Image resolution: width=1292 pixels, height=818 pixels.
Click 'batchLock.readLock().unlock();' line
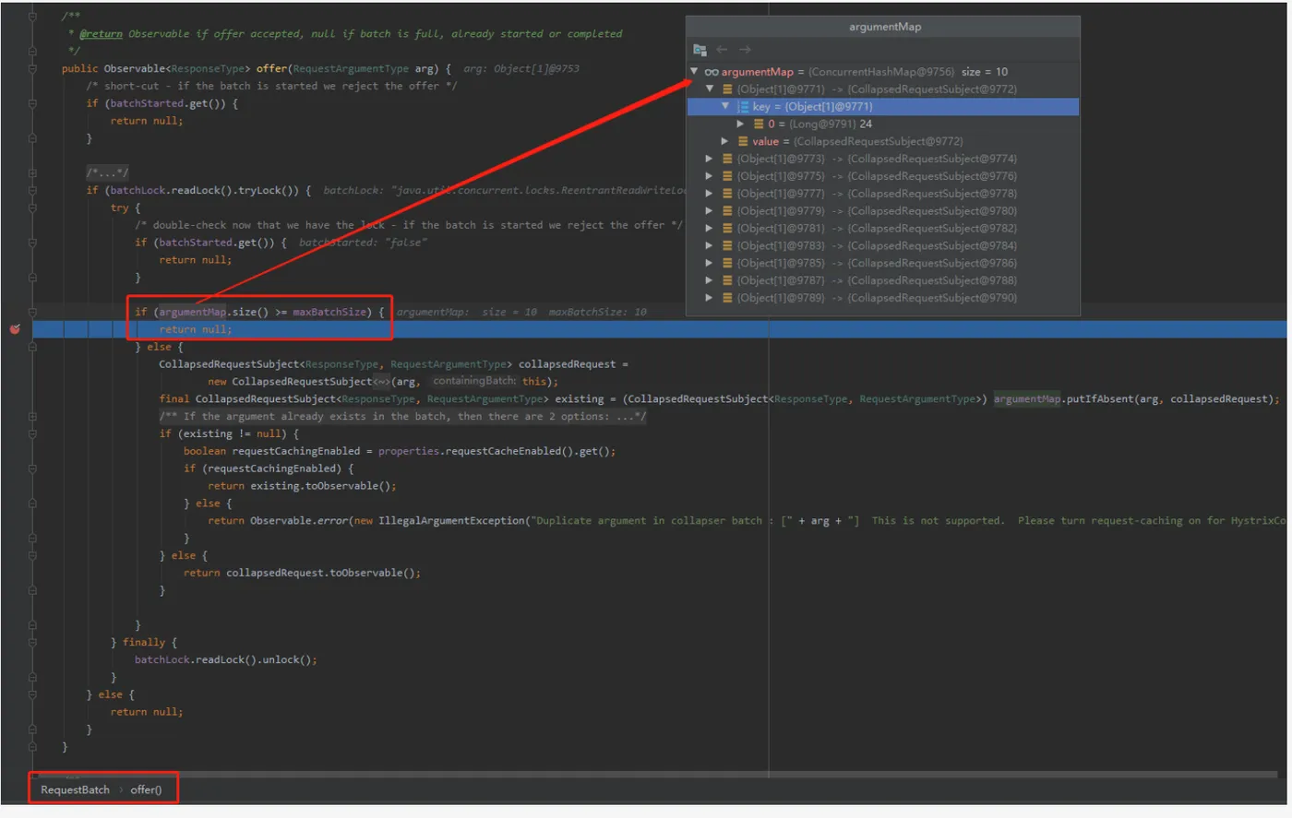226,660
